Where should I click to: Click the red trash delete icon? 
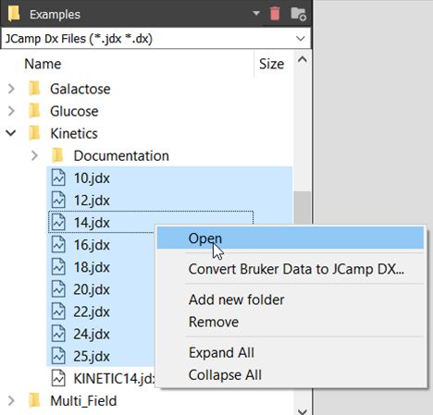275,14
